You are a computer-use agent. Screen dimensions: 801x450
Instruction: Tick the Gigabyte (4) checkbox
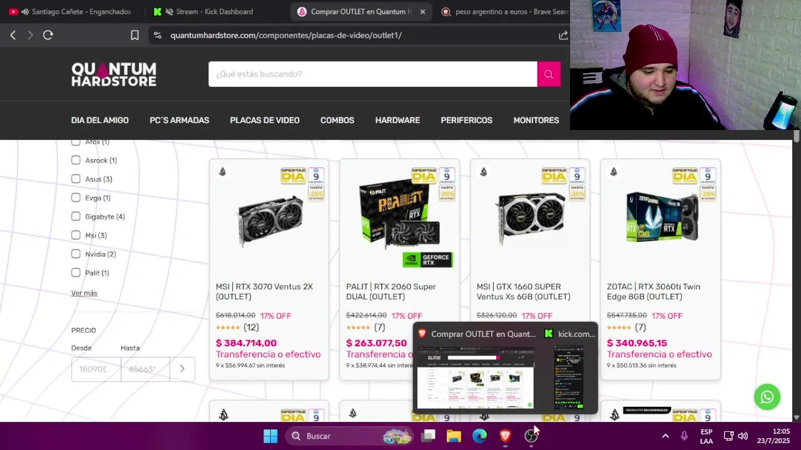pos(76,216)
